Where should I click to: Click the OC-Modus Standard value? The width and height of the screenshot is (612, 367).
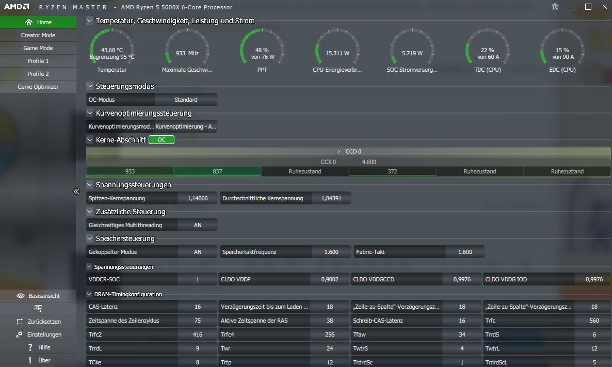(186, 100)
